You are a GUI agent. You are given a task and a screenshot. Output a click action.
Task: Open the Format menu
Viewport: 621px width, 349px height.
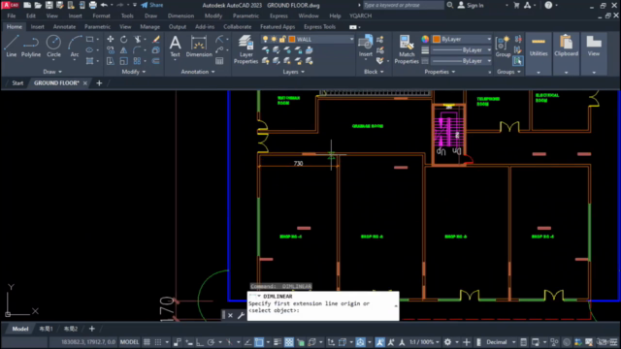[x=101, y=16]
